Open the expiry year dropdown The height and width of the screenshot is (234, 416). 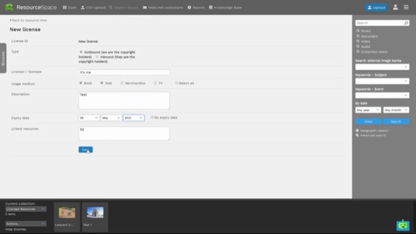click(134, 118)
